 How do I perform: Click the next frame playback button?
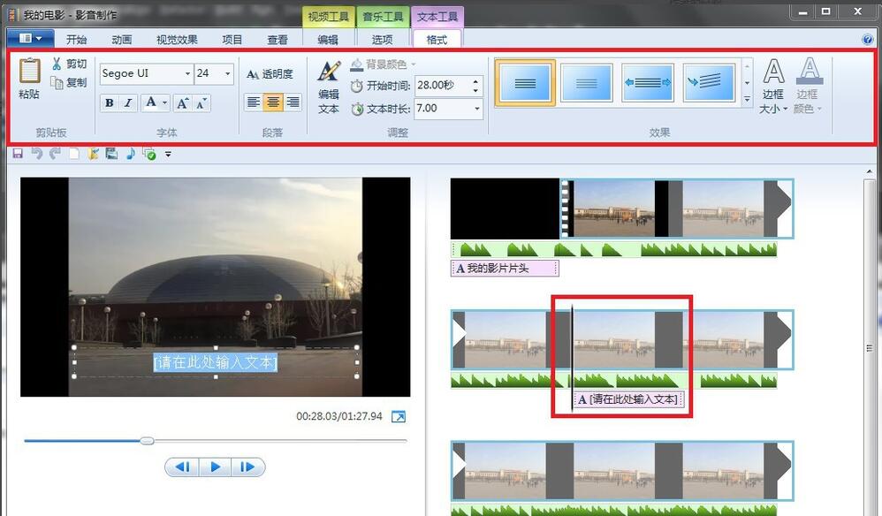click(x=247, y=467)
